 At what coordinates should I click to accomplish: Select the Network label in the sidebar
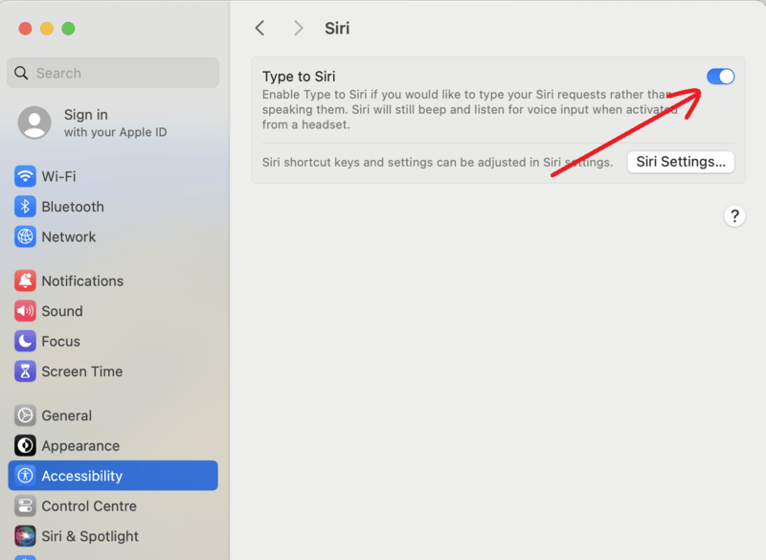[x=69, y=236]
